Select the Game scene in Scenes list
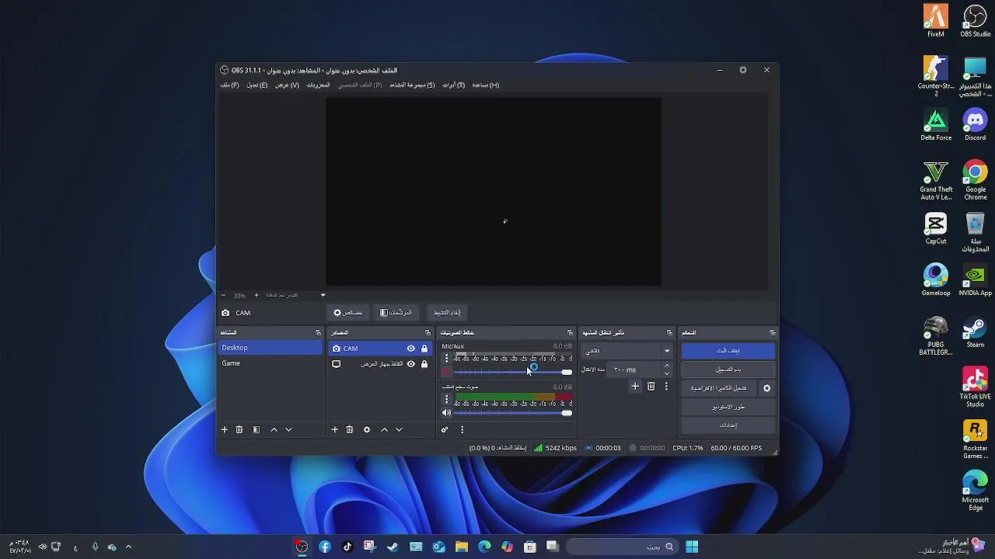995x559 pixels. pos(270,363)
